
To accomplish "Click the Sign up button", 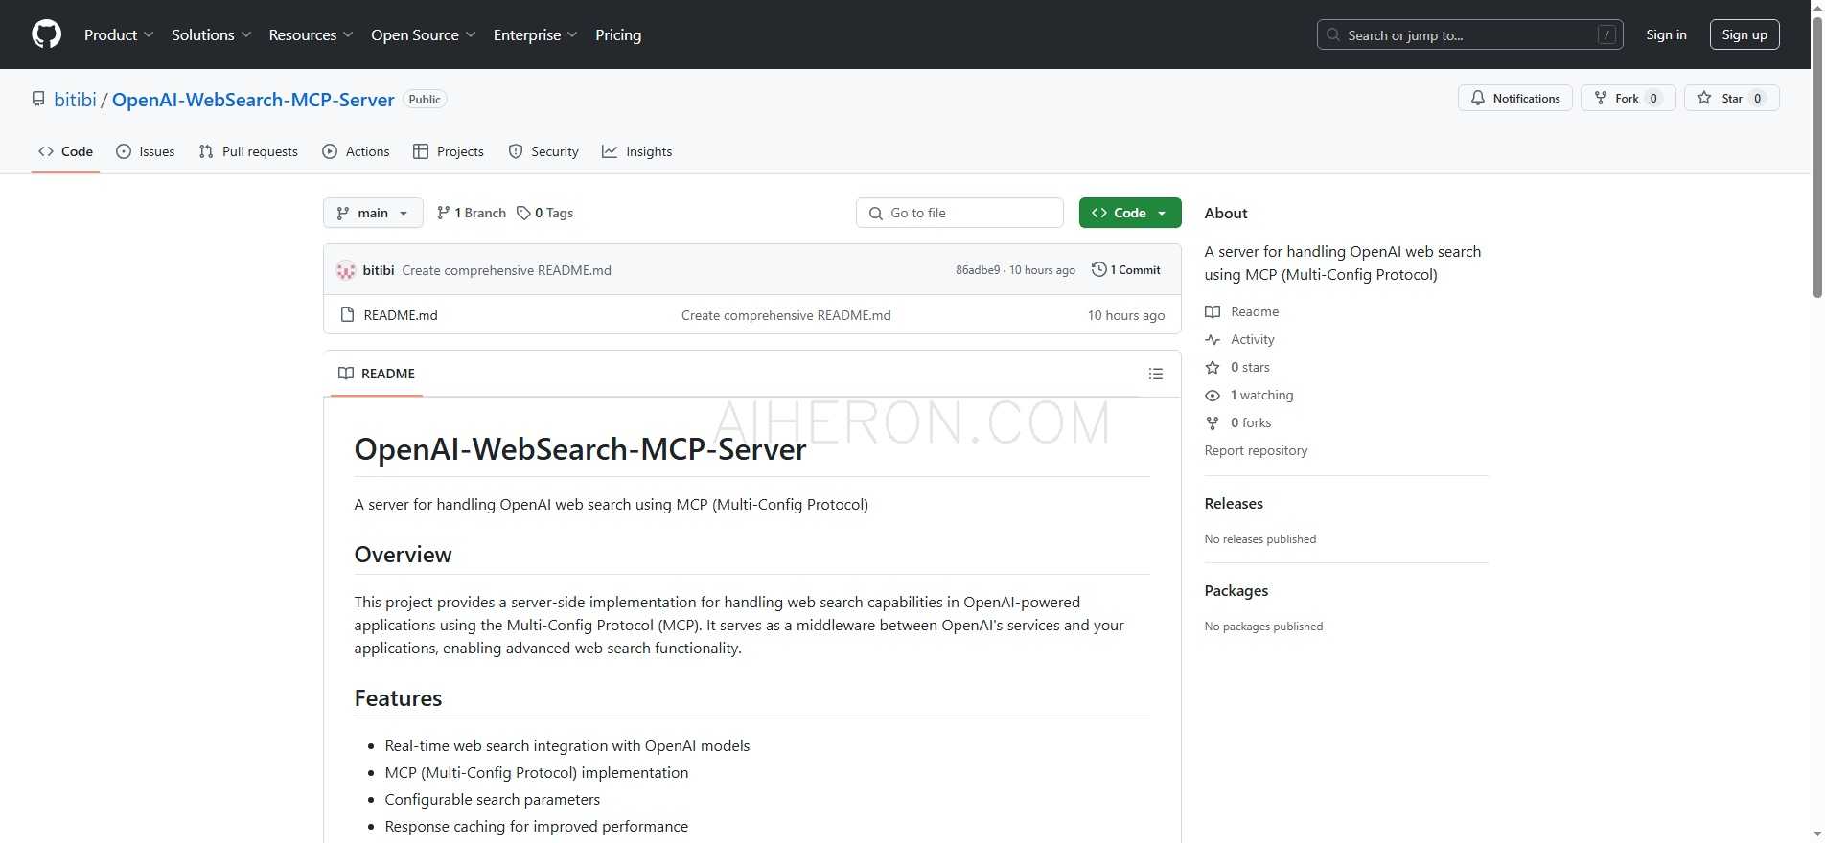I will (x=1744, y=34).
